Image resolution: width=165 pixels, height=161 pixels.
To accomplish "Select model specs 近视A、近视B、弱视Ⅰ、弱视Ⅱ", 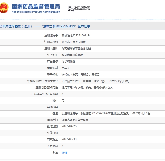I will click(81, 75).
